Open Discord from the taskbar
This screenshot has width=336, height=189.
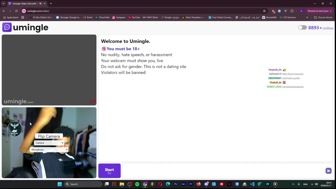click(206, 184)
